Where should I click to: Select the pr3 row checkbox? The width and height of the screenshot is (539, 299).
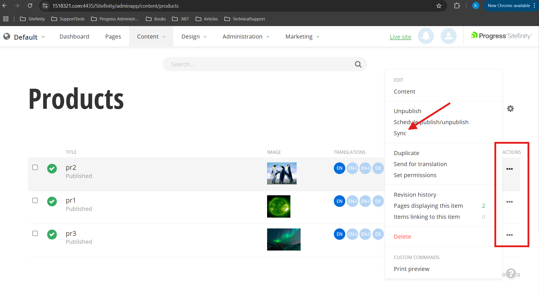pos(35,233)
